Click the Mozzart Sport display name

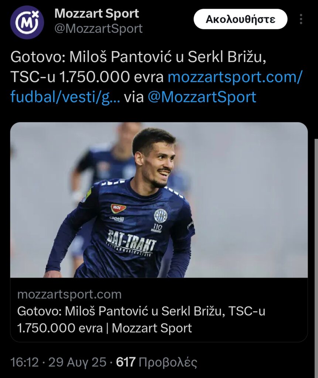point(97,14)
